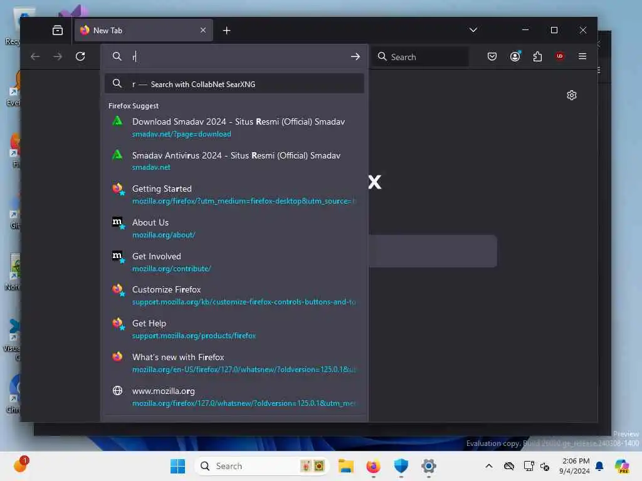
Task: Select the Get Help suggestion
Action: pyautogui.click(x=234, y=329)
